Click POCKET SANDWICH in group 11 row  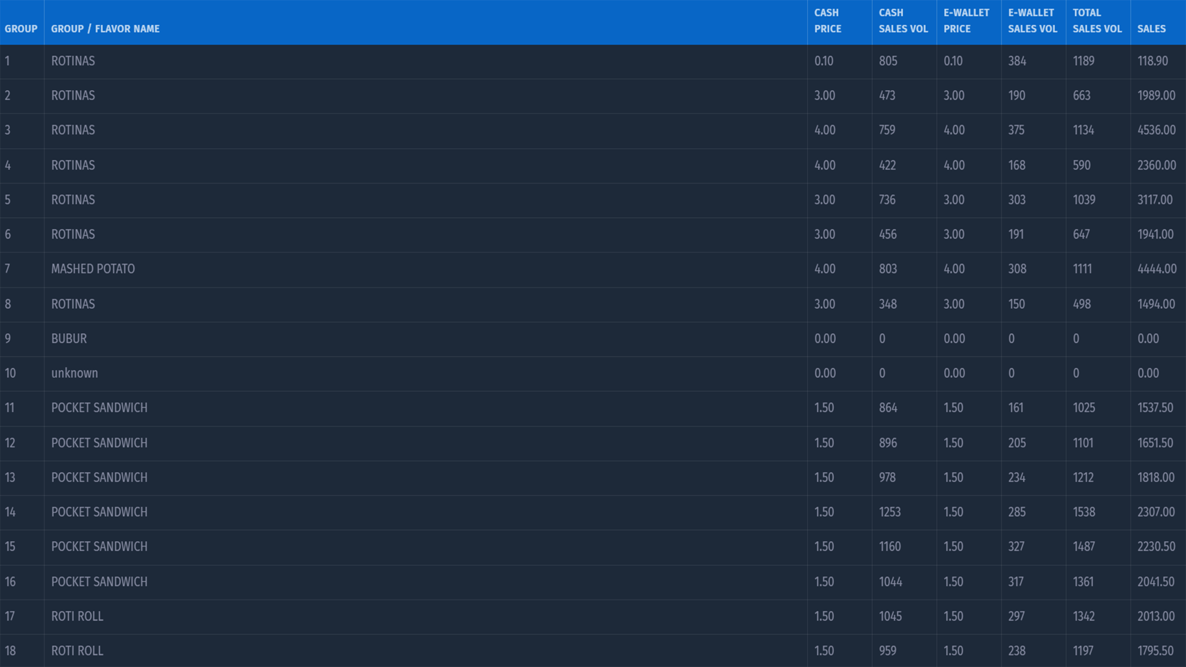click(99, 408)
